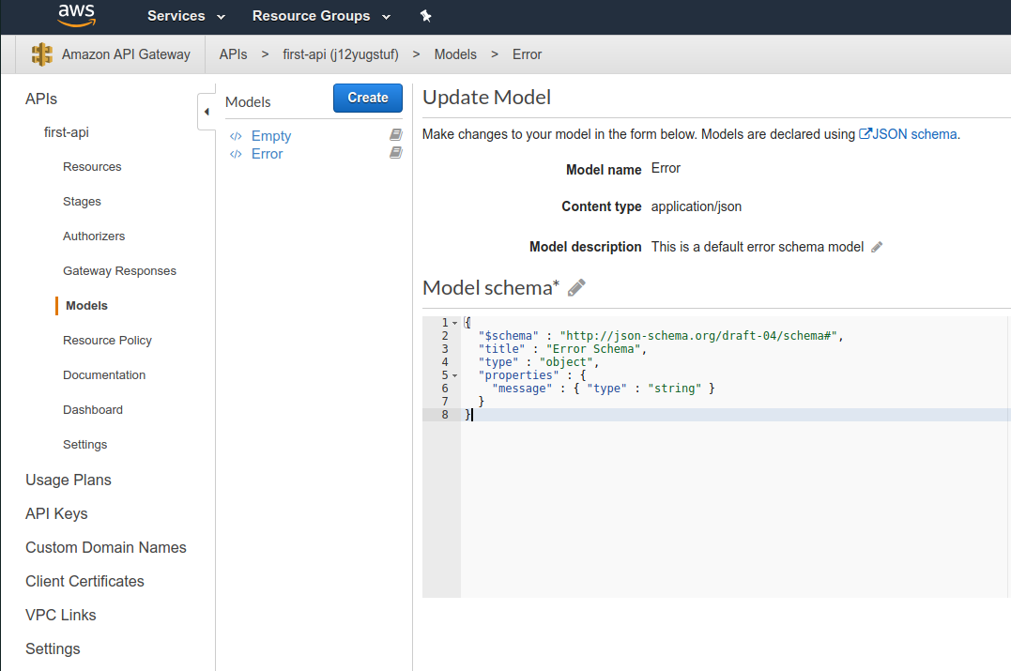This screenshot has width=1011, height=671.
Task: Open APIs heading in left navigation
Action: (x=41, y=99)
